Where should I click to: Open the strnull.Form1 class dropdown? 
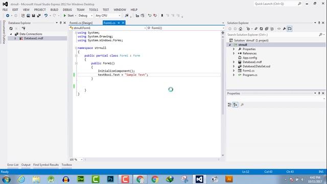[x=108, y=28]
